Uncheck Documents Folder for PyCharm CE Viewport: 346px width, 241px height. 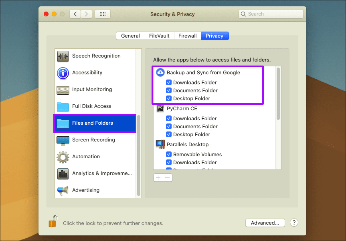click(x=169, y=126)
